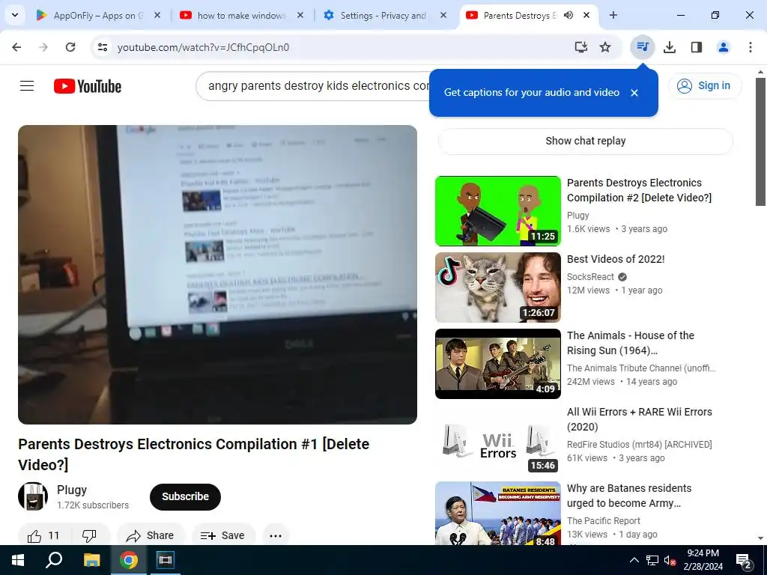This screenshot has height=575, width=767.
Task: Mute the tab via speaker icon
Action: [569, 15]
